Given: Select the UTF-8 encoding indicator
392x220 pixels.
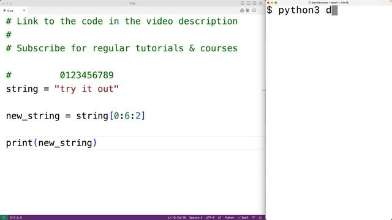Looking at the screenshot, I should click(210, 218).
